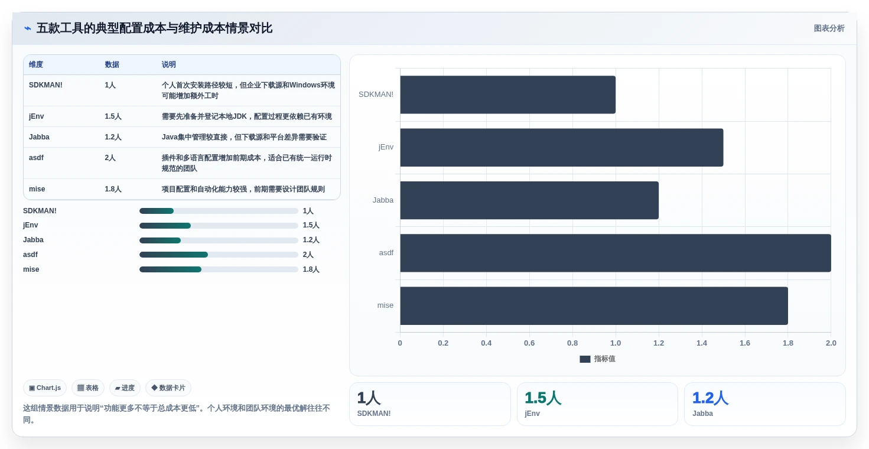Screen dimensions: 869x449
Task: Click the jEnv description about 登记本地JDK
Action: (x=247, y=116)
